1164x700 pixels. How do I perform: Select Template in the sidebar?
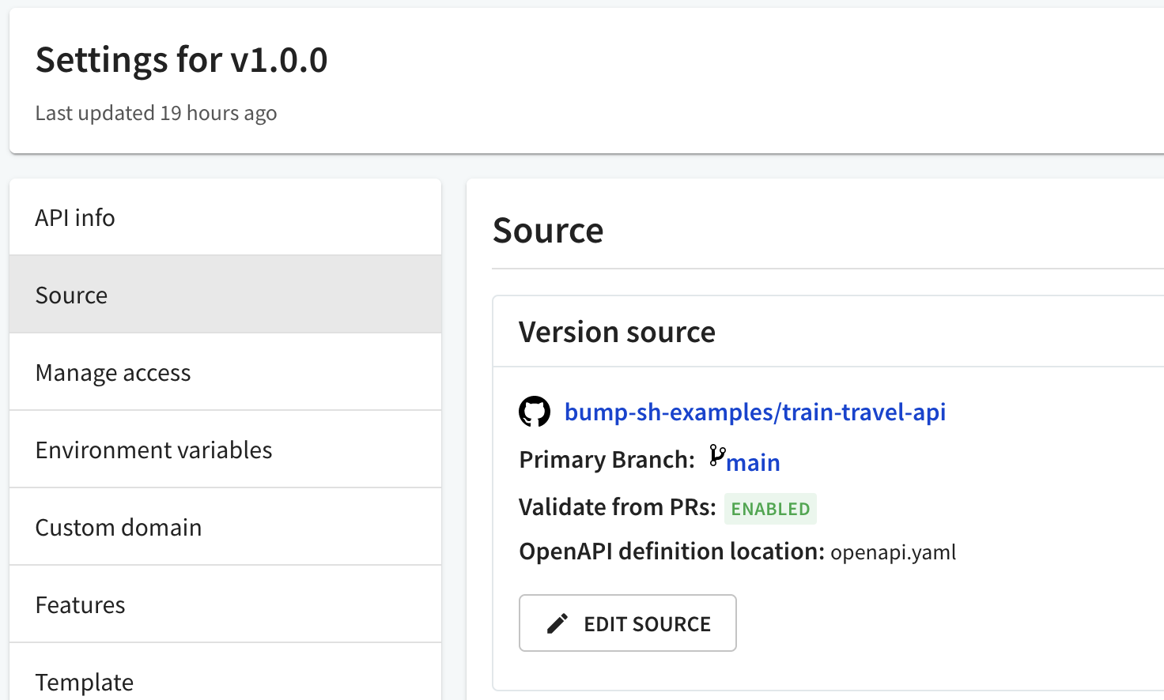pyautogui.click(x=85, y=681)
